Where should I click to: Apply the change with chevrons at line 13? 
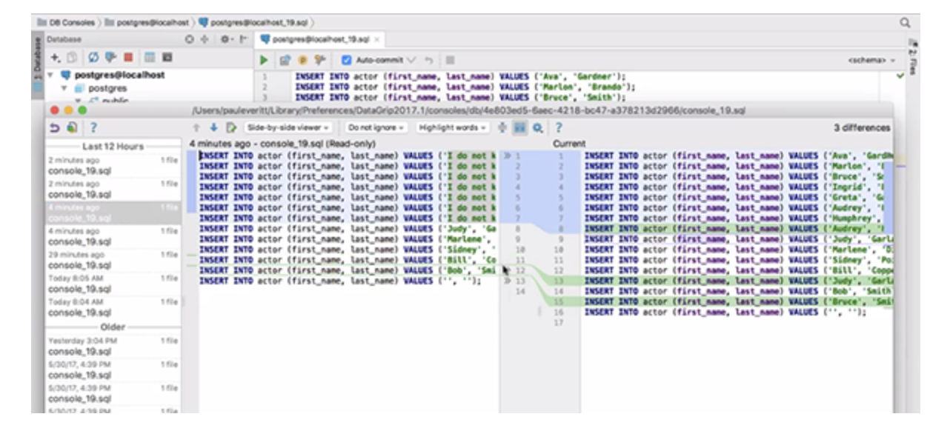(x=508, y=281)
